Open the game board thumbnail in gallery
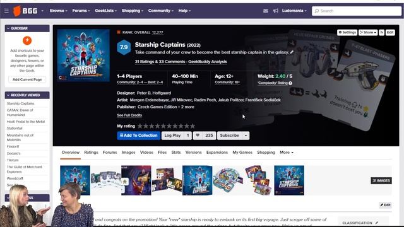Image resolution: width=404 pixels, height=227 pixels. tap(228, 180)
